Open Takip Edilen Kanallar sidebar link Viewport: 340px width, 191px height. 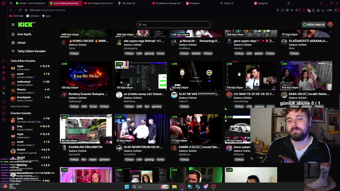(31, 51)
